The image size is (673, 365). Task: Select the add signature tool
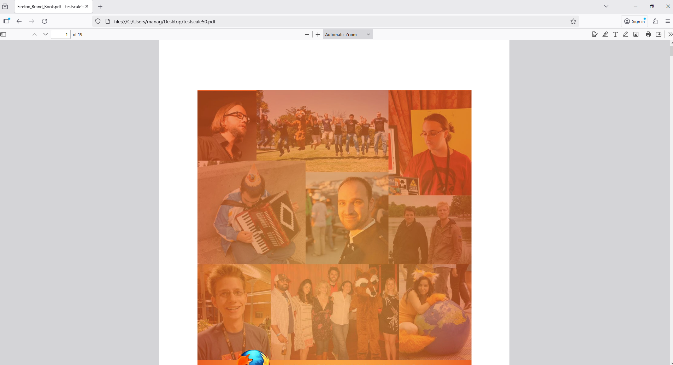[x=595, y=34]
